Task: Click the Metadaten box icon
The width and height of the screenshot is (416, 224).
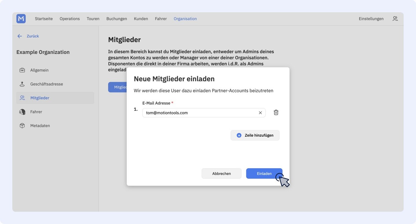Action: click(x=22, y=126)
